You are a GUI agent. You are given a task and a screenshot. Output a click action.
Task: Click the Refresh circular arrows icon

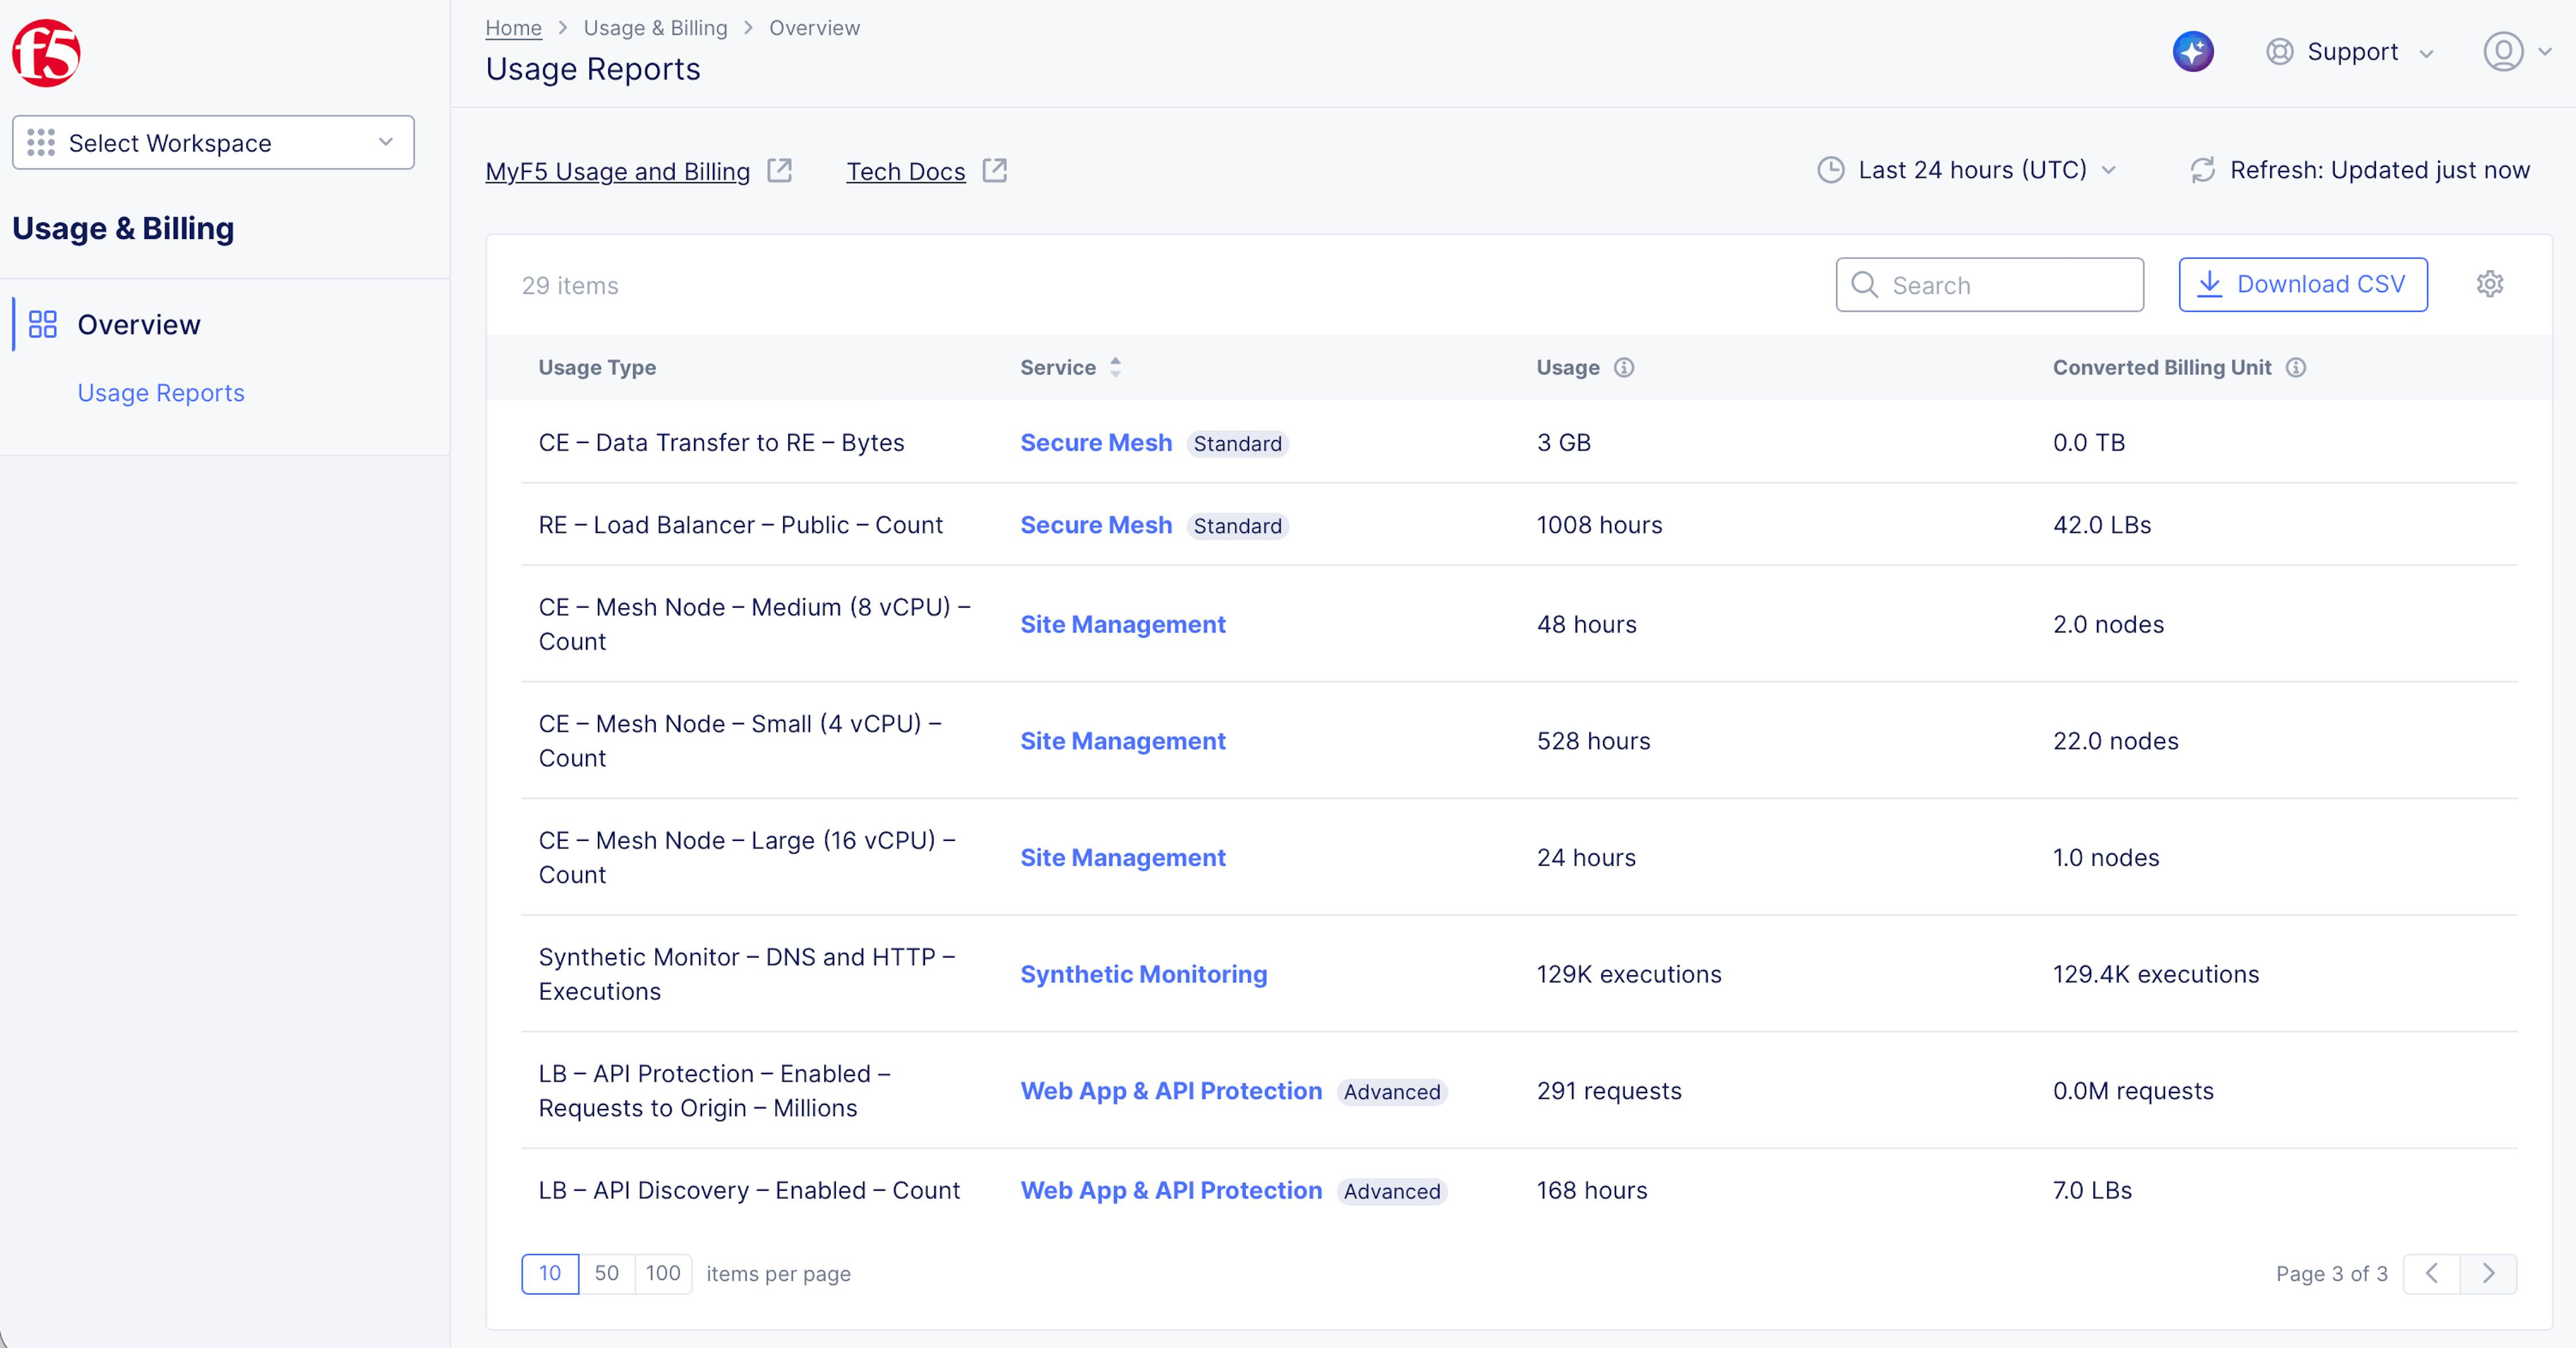tap(2203, 170)
